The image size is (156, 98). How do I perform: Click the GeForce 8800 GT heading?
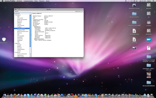click(37, 13)
